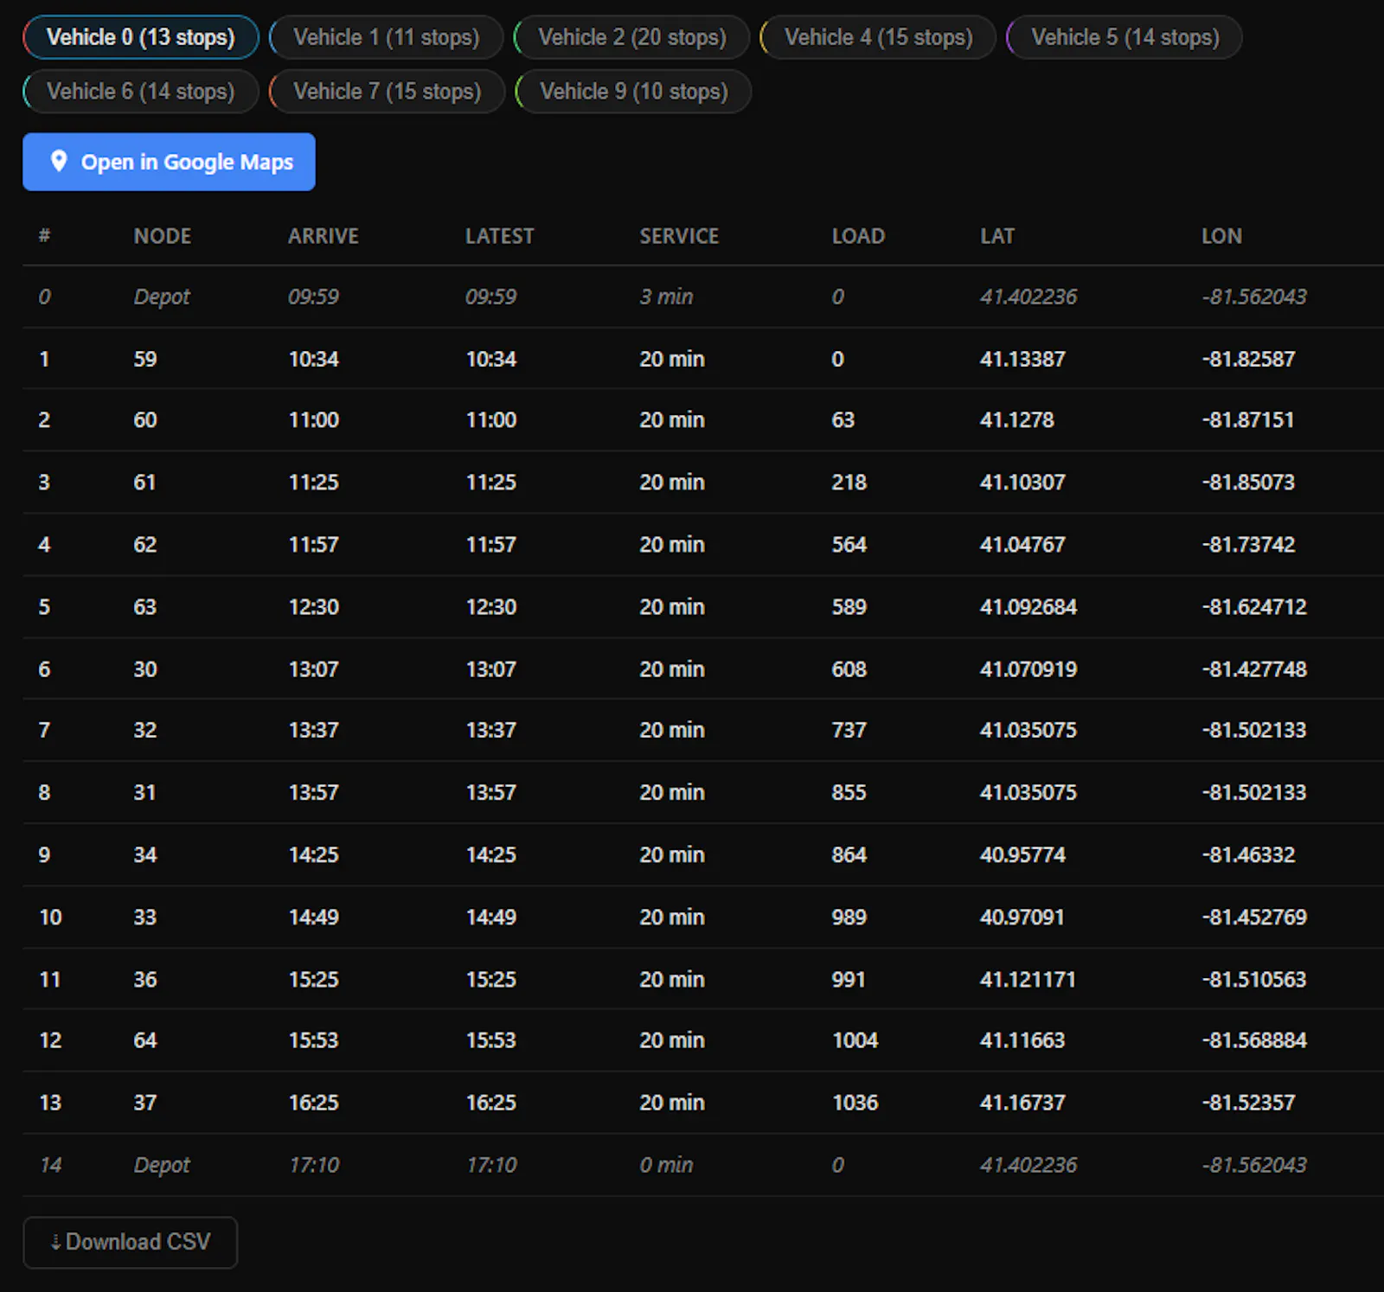1384x1292 pixels.
Task: Click the latest time 11:25
Action: [x=491, y=483]
